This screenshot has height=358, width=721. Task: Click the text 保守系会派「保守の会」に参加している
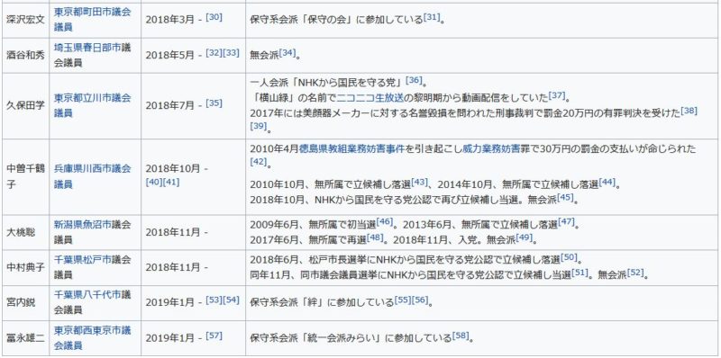coord(336,20)
